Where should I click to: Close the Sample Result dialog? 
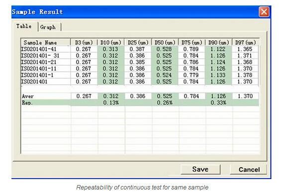[264, 12]
